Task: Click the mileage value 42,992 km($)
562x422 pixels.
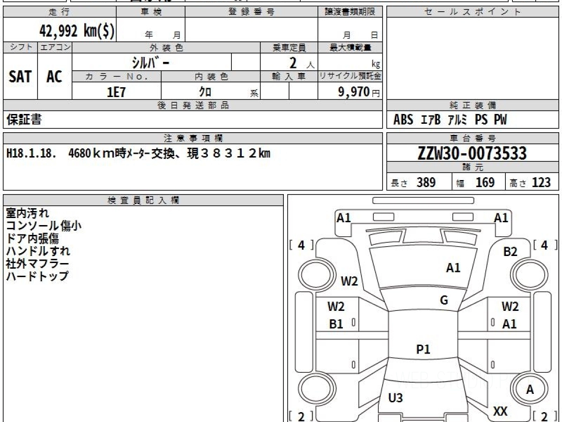Action: coord(77,30)
